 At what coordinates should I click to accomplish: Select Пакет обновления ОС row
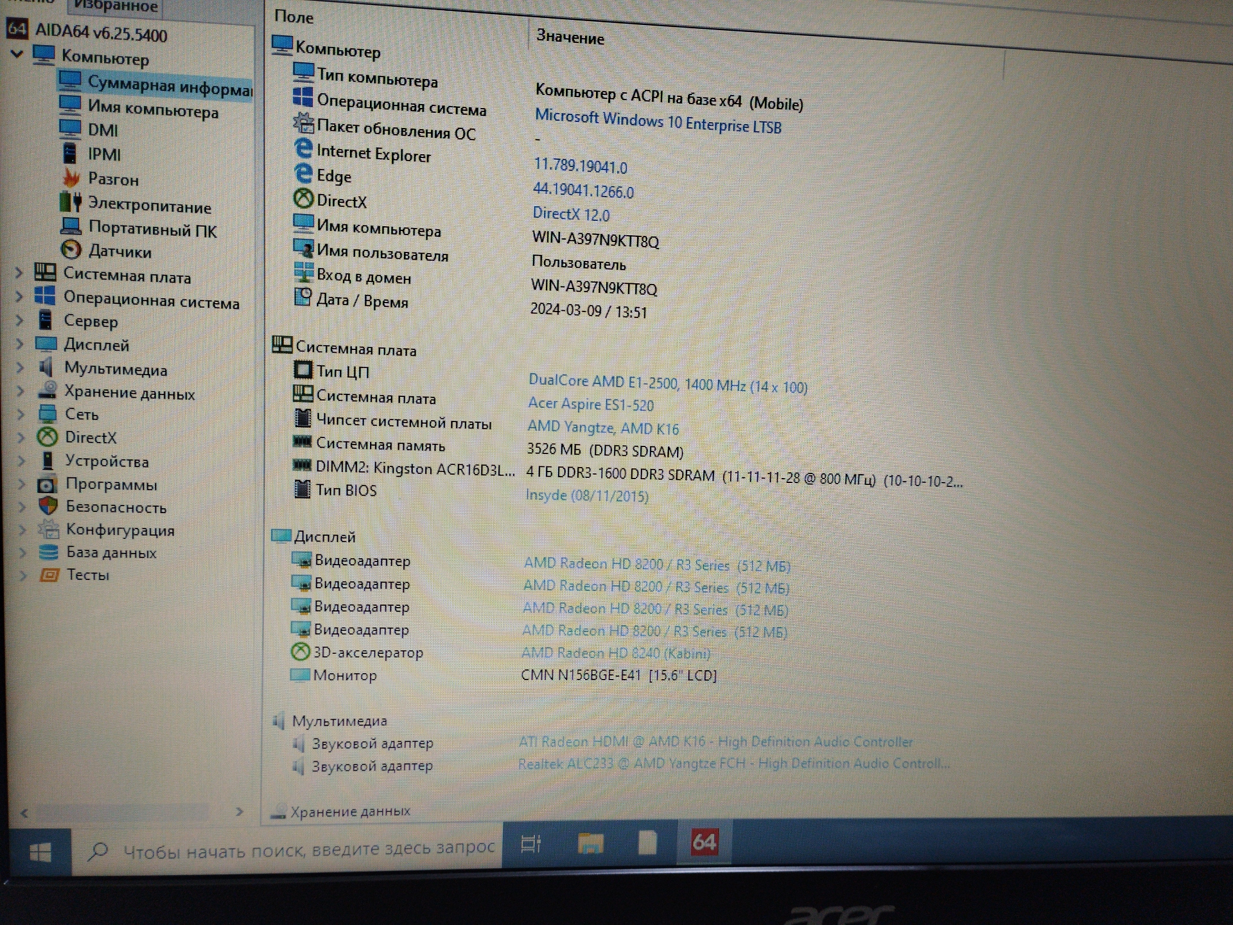pyautogui.click(x=417, y=131)
